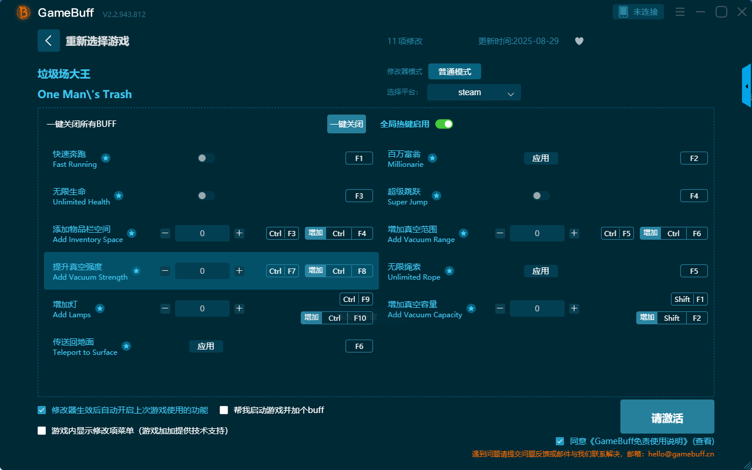Increase Add Inventory Space value

tap(239, 233)
